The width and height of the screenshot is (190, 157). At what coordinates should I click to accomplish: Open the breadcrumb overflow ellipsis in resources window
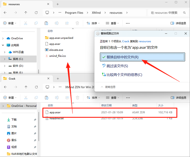tap(60, 13)
